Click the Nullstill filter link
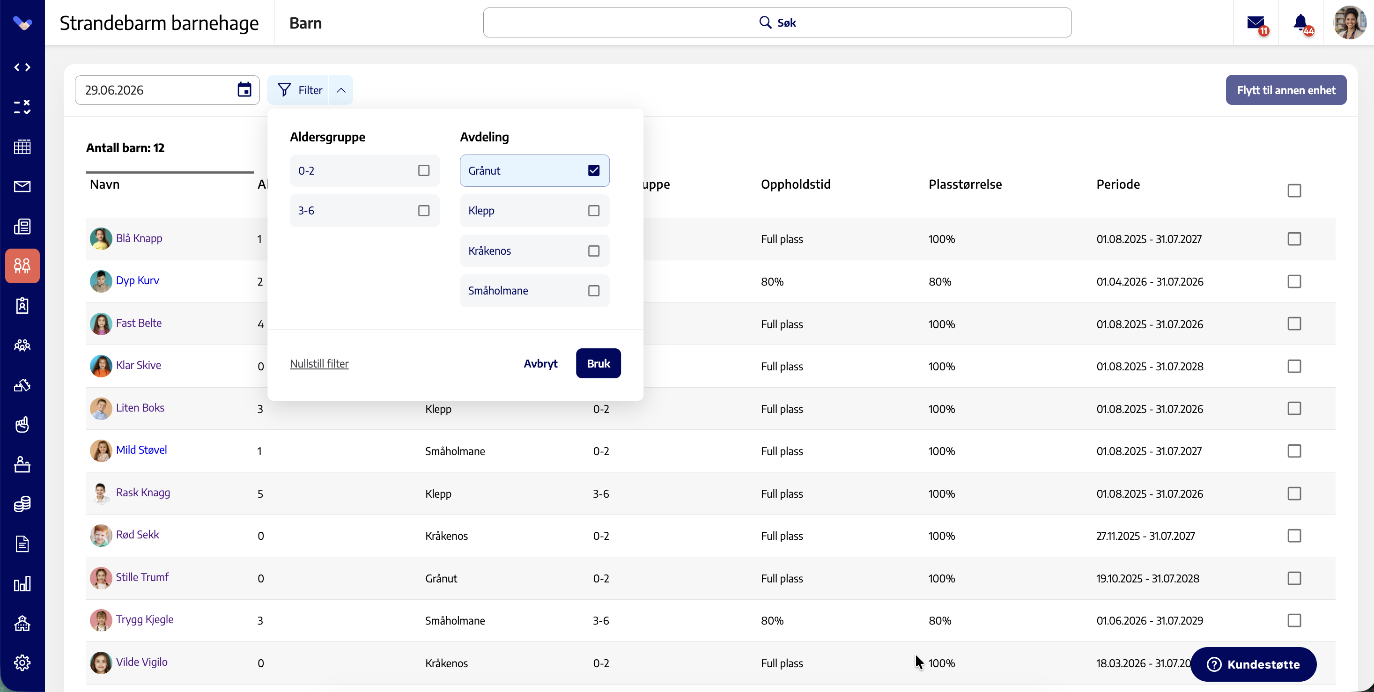The image size is (1374, 692). click(319, 363)
